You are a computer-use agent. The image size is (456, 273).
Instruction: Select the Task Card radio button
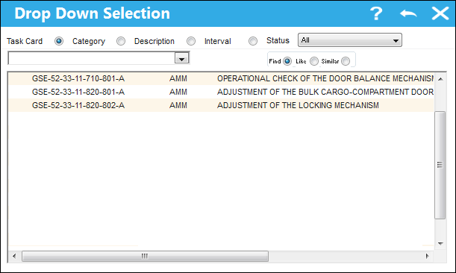tap(59, 41)
